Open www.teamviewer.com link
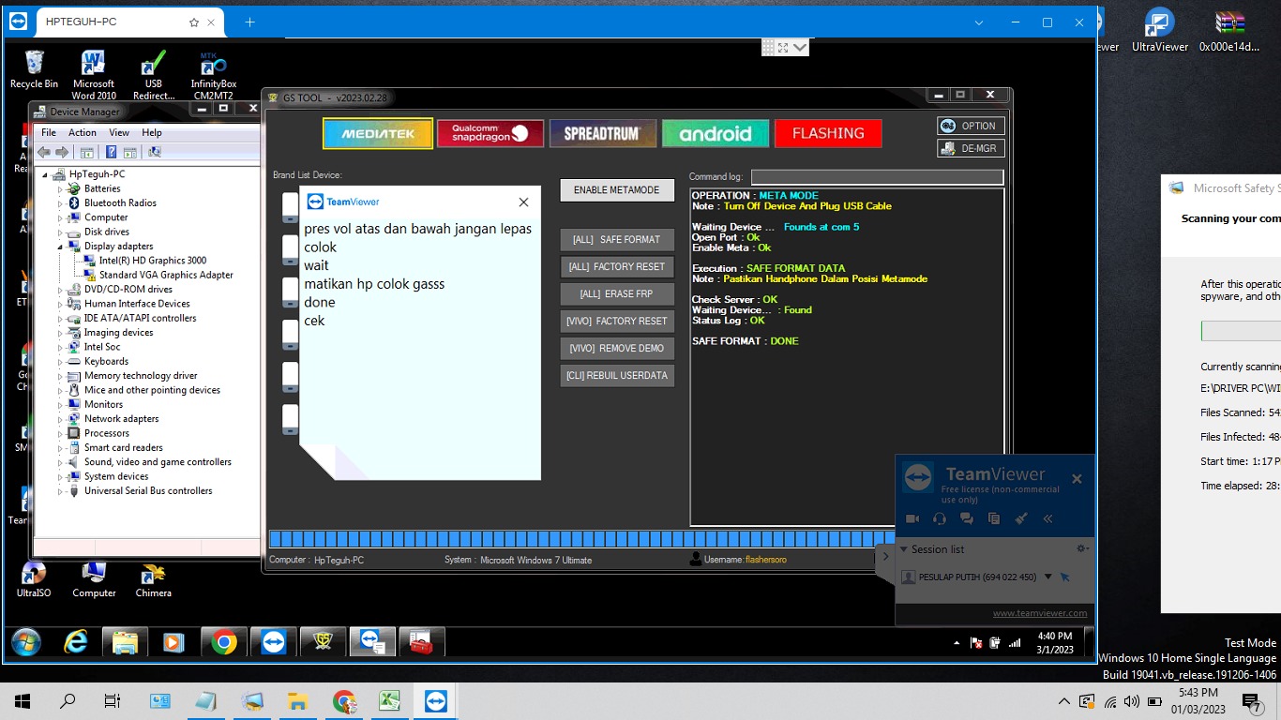Screen dimensions: 1281x720 (x=1040, y=613)
